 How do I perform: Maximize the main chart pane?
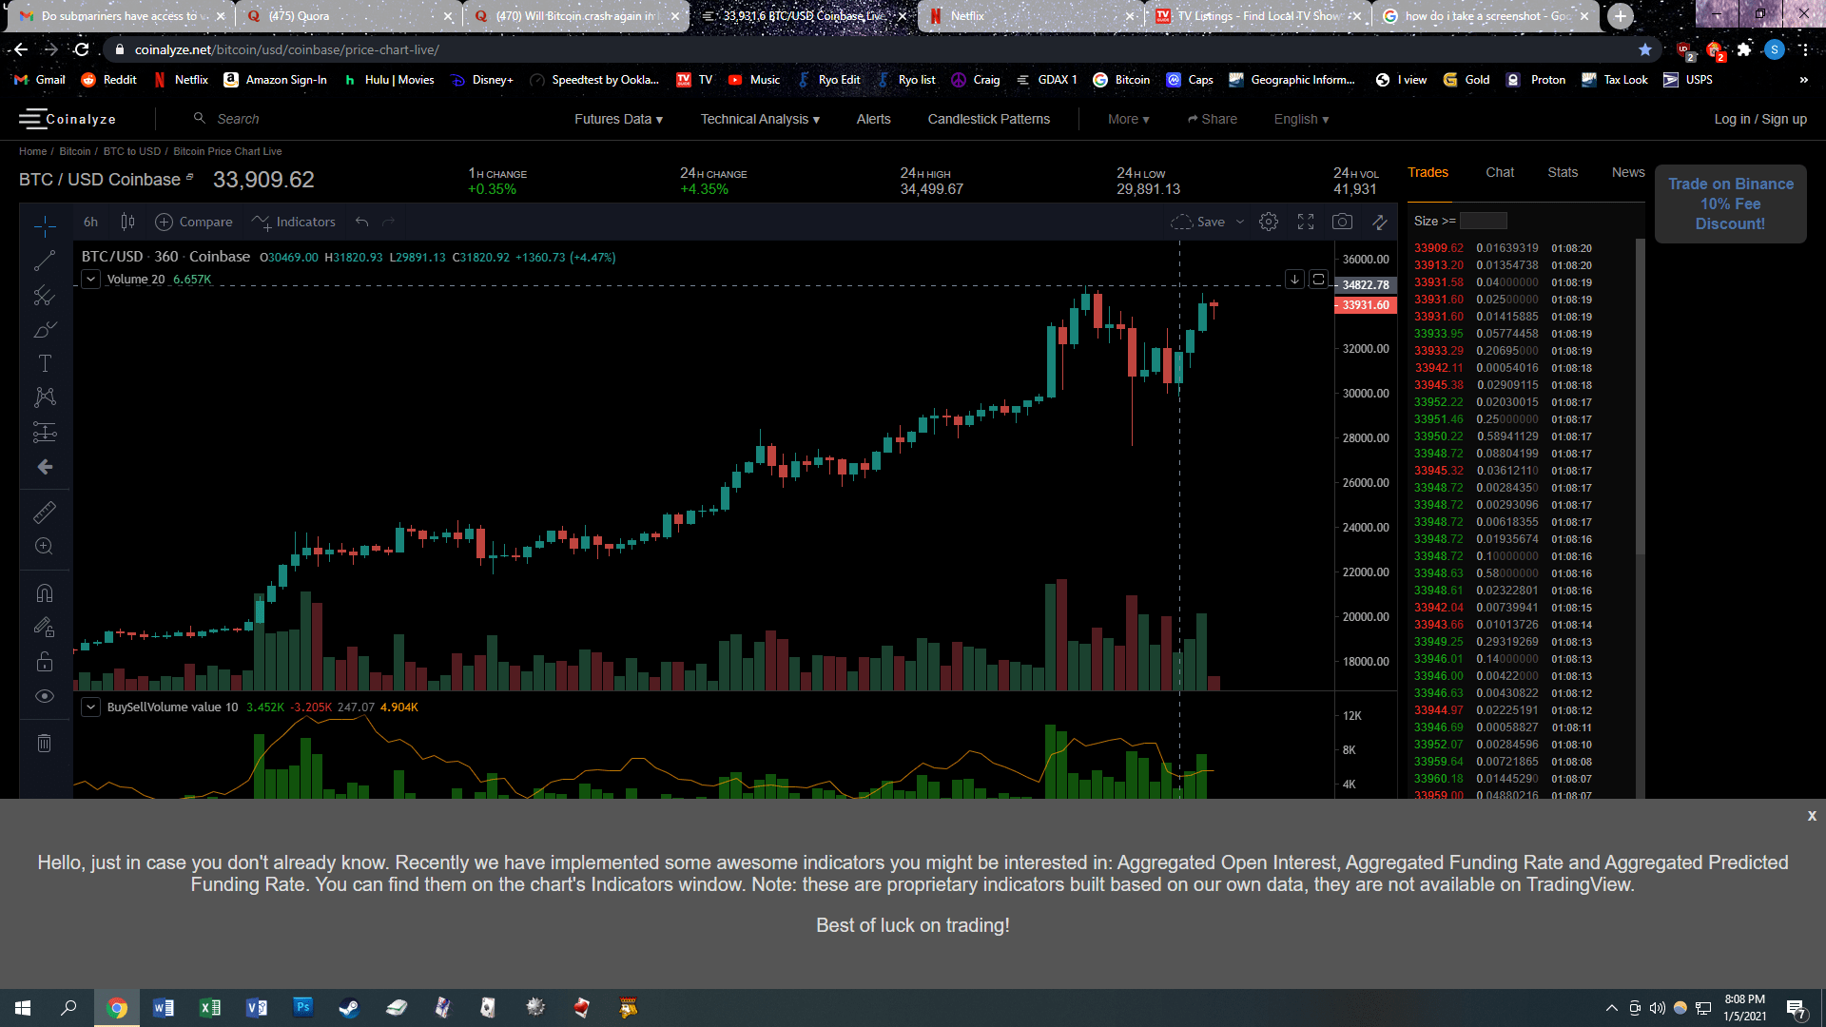coord(1318,279)
